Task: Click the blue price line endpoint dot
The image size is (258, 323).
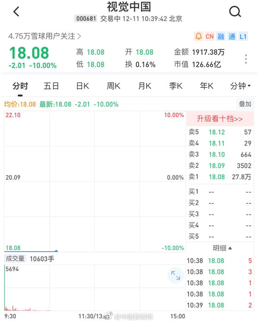Action: coord(56,251)
